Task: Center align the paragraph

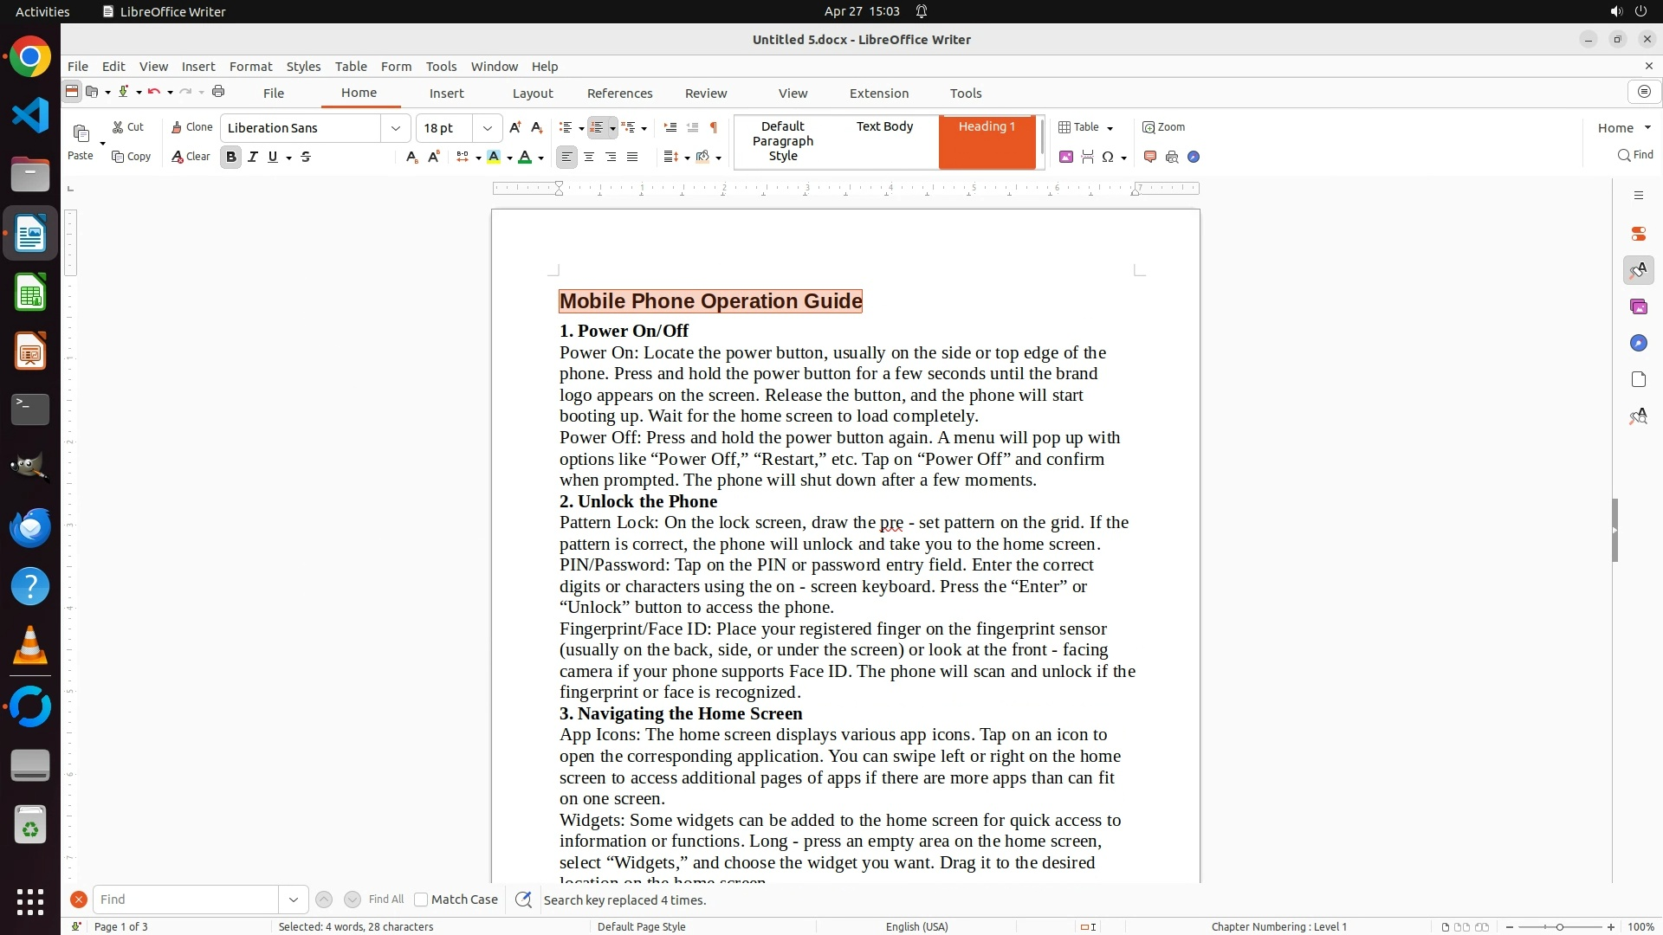Action: tap(589, 157)
